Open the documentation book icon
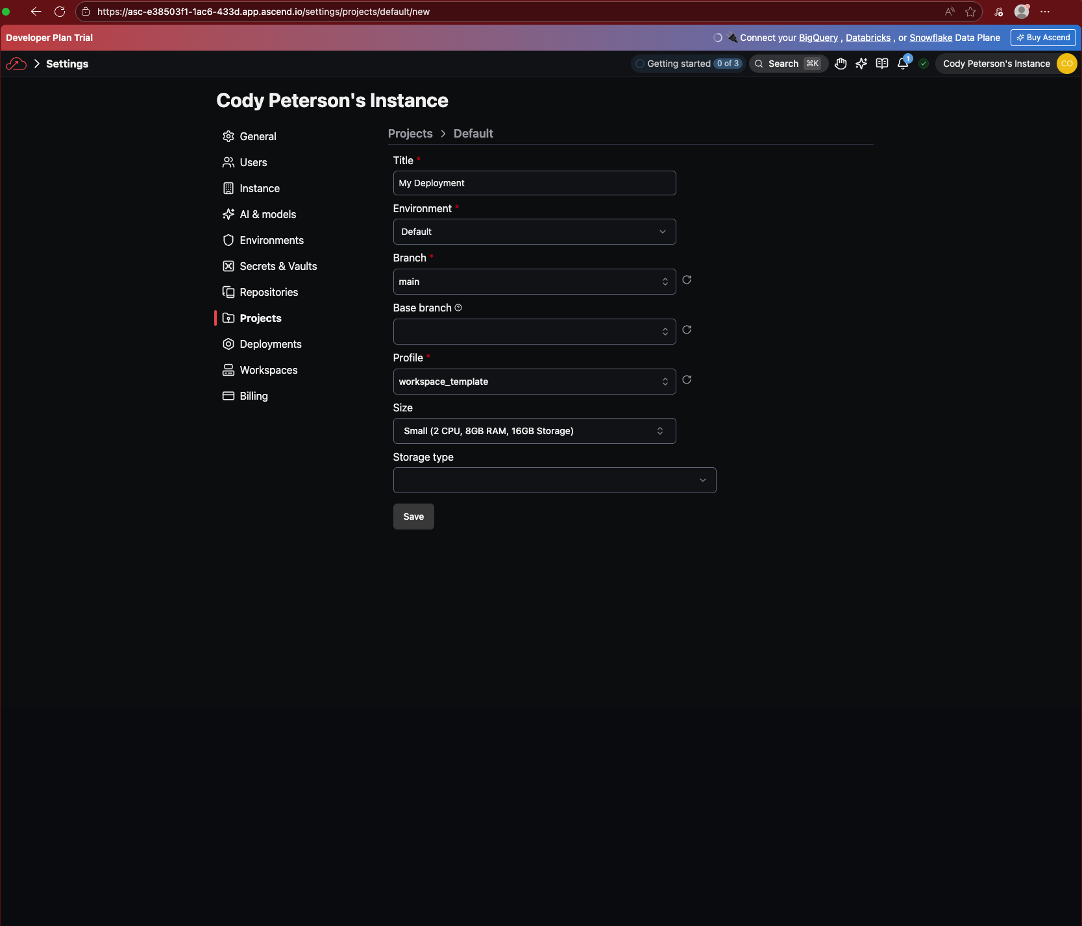The image size is (1082, 926). tap(882, 64)
